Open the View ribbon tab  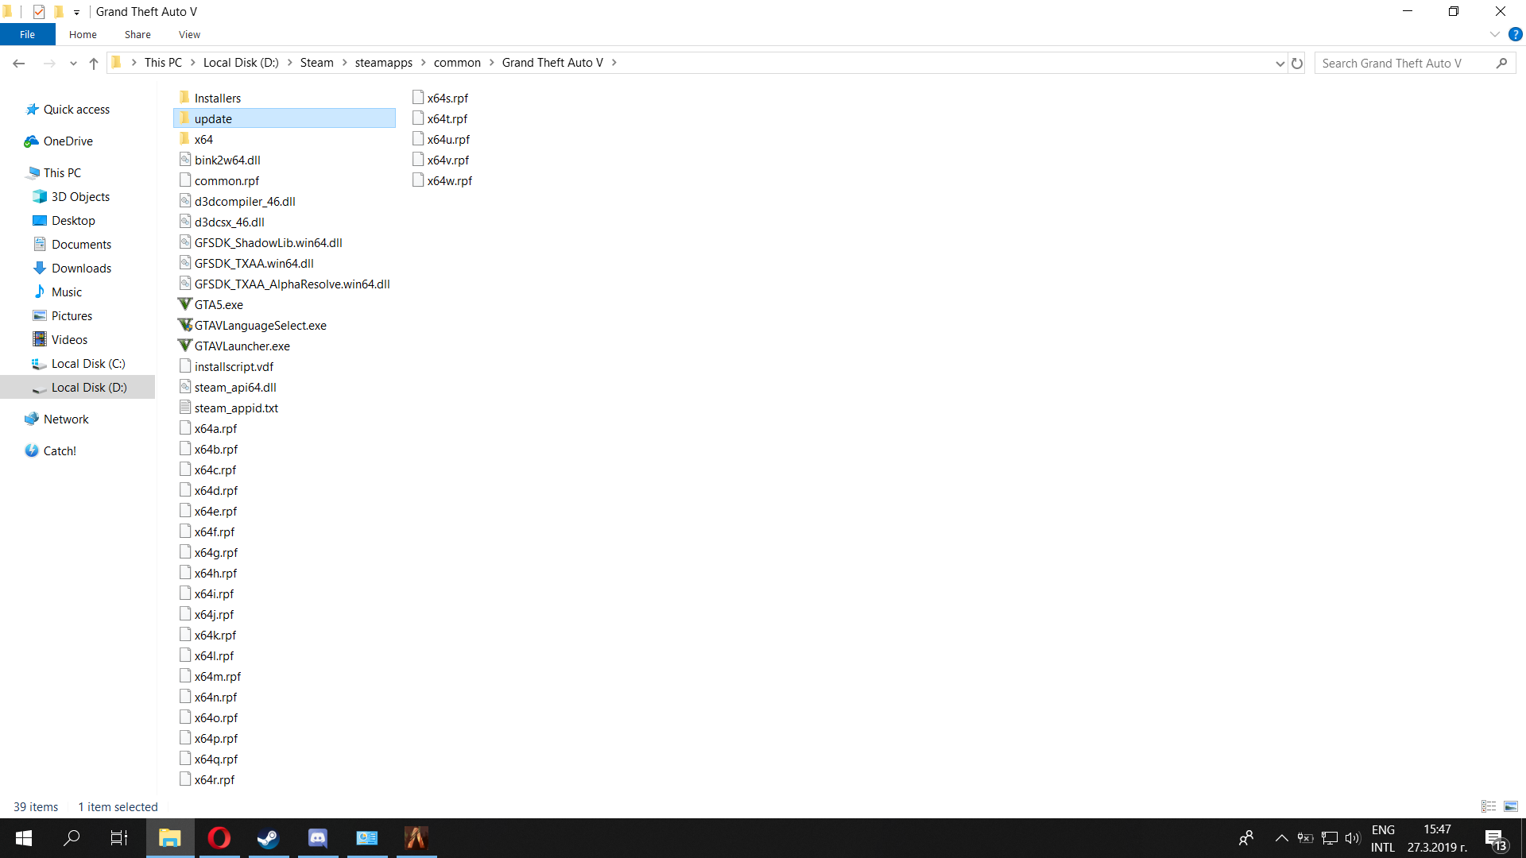(189, 34)
